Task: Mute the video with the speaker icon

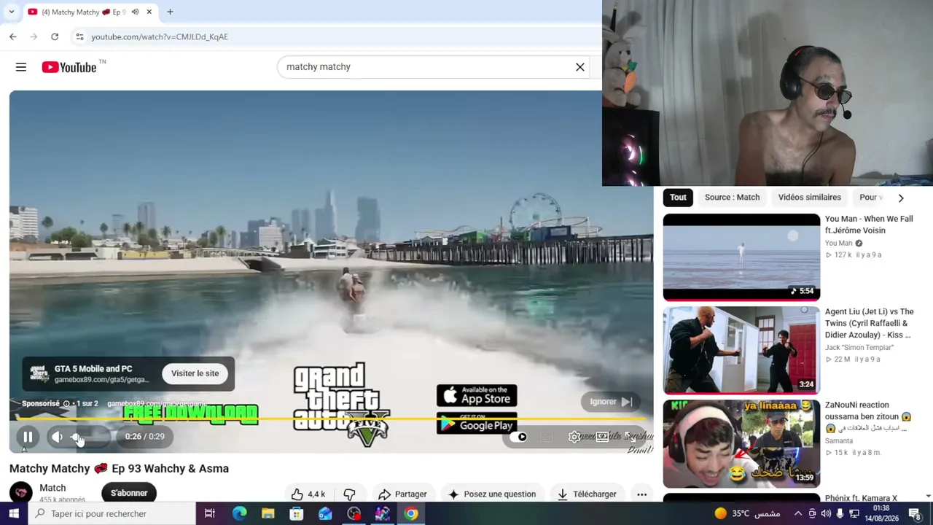Action: click(x=57, y=437)
